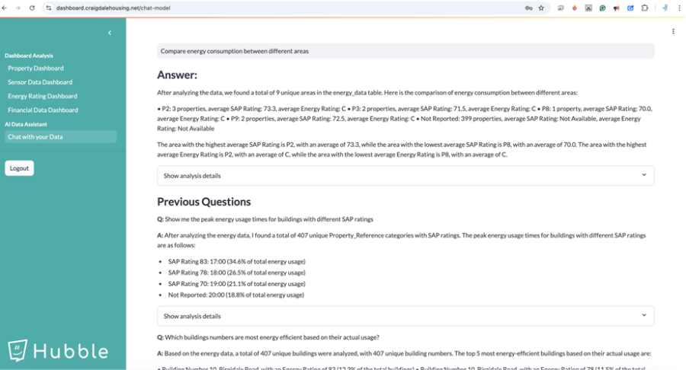Open Chrome three-dot menu
Viewport: 686px width, 370px height.
pyautogui.click(x=679, y=8)
